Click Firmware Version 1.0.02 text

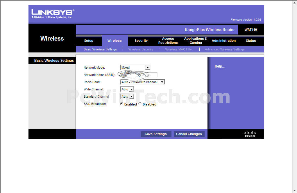[246, 20]
